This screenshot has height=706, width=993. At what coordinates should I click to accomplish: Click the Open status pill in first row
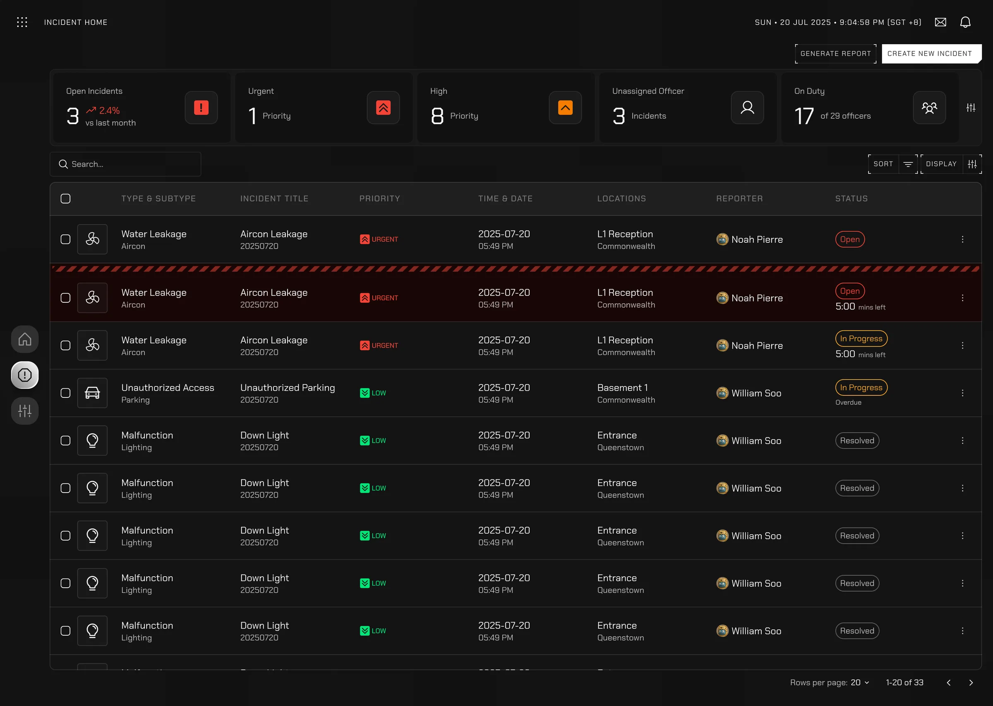point(849,239)
